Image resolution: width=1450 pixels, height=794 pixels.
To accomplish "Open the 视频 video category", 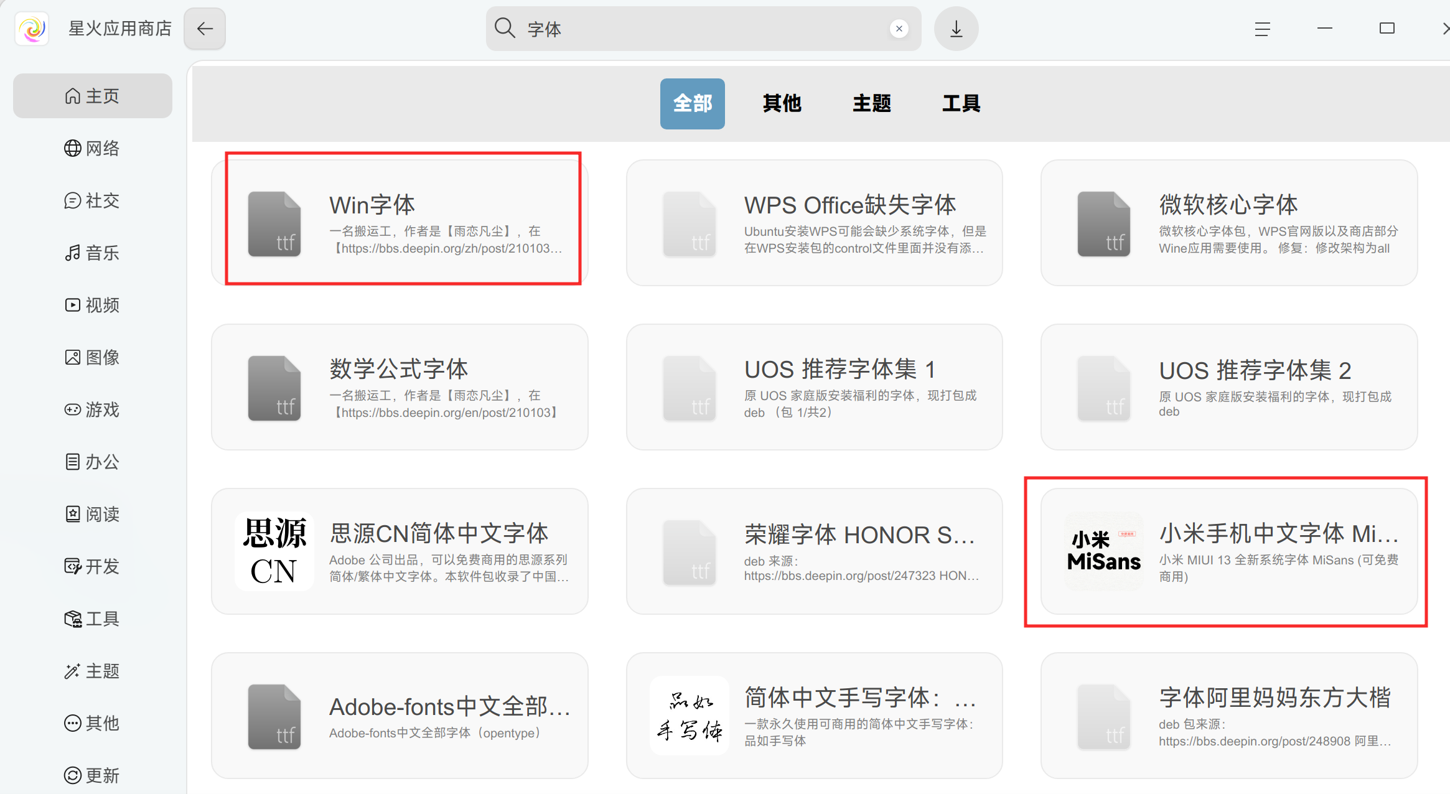I will [x=93, y=305].
